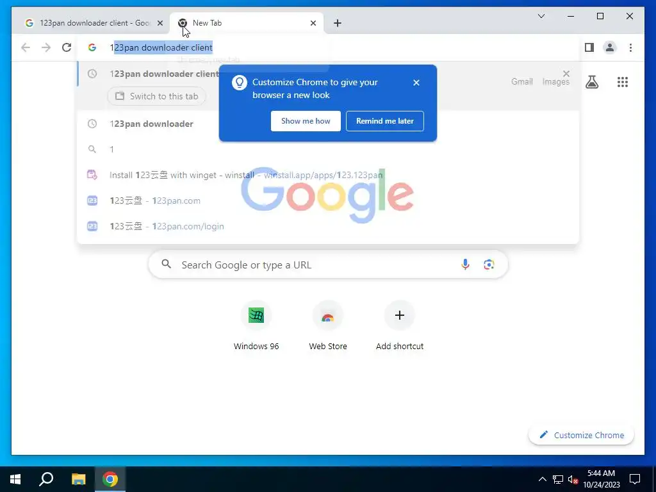Open Chrome side panel icon
The width and height of the screenshot is (656, 492).
[589, 47]
